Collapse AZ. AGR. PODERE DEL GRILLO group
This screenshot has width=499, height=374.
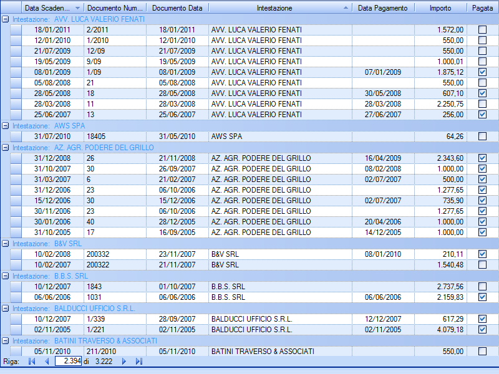point(5,148)
